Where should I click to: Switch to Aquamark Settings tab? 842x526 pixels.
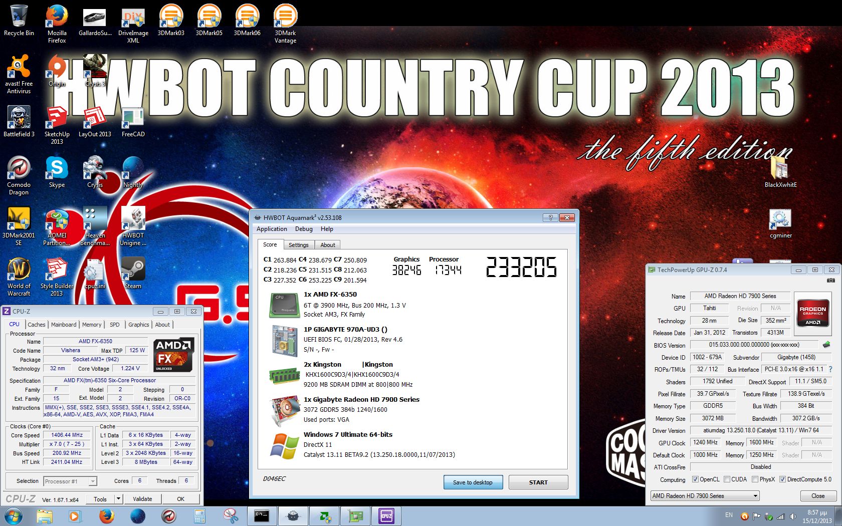[x=299, y=245]
